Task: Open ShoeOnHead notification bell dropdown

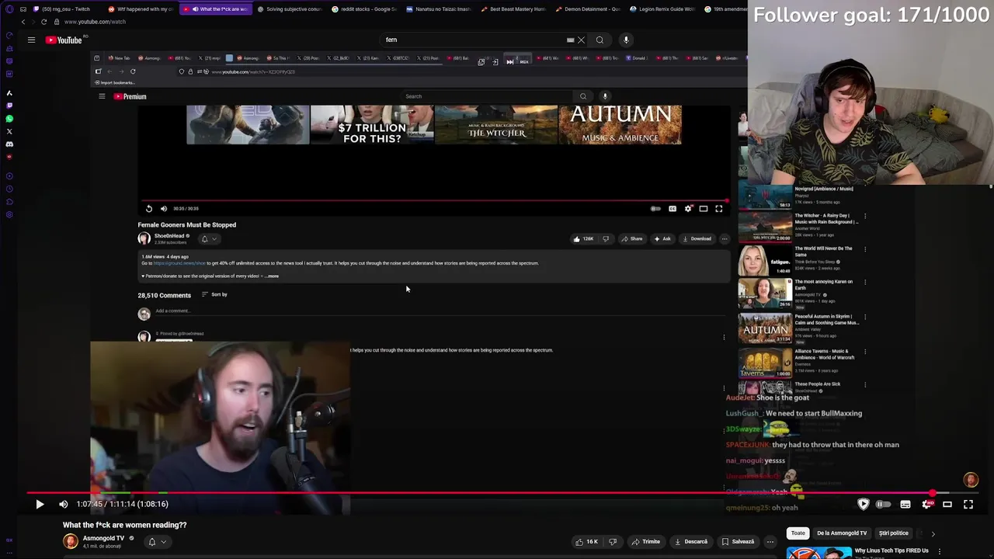Action: pos(208,239)
